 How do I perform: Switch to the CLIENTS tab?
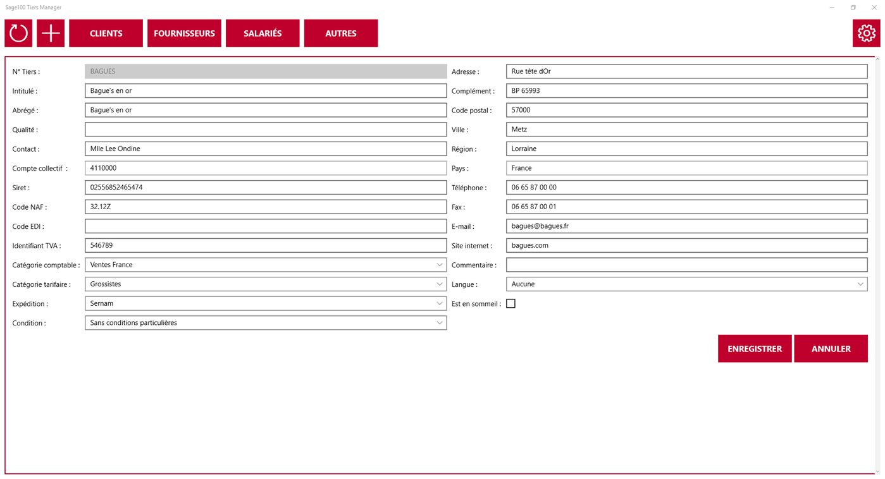106,33
